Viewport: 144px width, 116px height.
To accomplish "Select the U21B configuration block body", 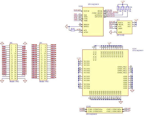I will tap(93, 22).
